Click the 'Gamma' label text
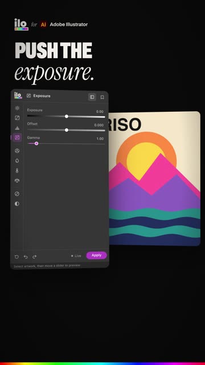The image size is (205, 365). (x=34, y=137)
